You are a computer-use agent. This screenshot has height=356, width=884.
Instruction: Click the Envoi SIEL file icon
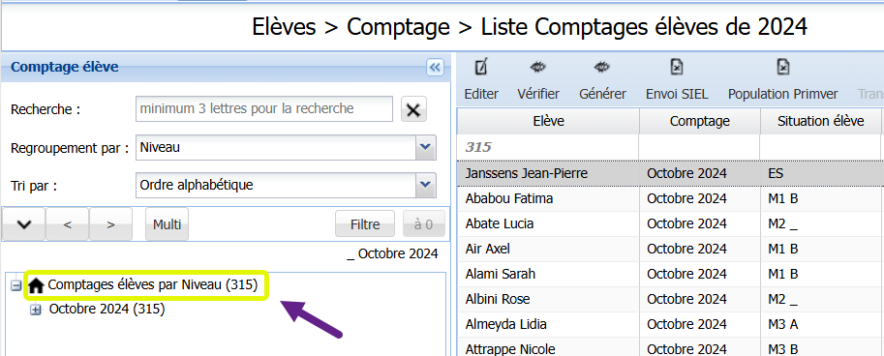click(677, 68)
